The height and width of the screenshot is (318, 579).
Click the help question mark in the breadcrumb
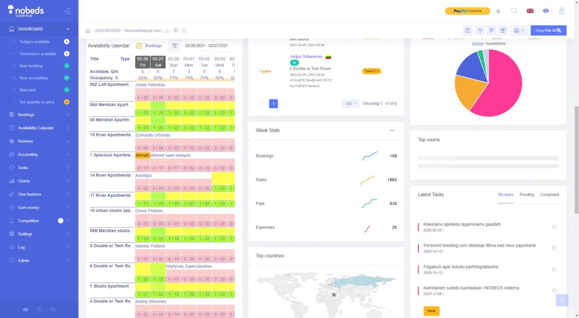[x=183, y=30]
